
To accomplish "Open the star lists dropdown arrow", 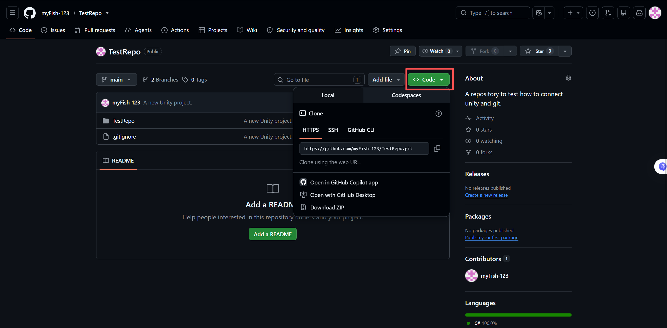I will pyautogui.click(x=565, y=51).
